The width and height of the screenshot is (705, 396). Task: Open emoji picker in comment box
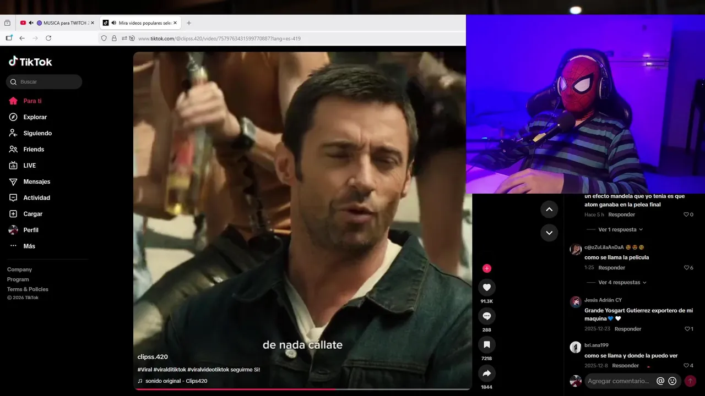coord(673,381)
